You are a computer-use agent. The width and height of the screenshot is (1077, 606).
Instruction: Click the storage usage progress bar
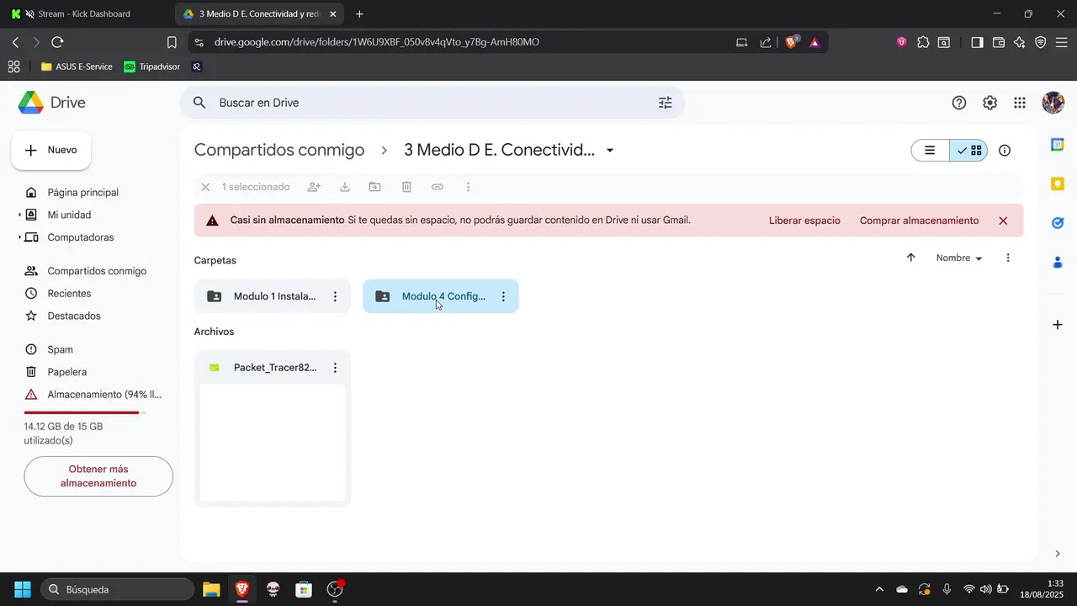[x=85, y=412]
